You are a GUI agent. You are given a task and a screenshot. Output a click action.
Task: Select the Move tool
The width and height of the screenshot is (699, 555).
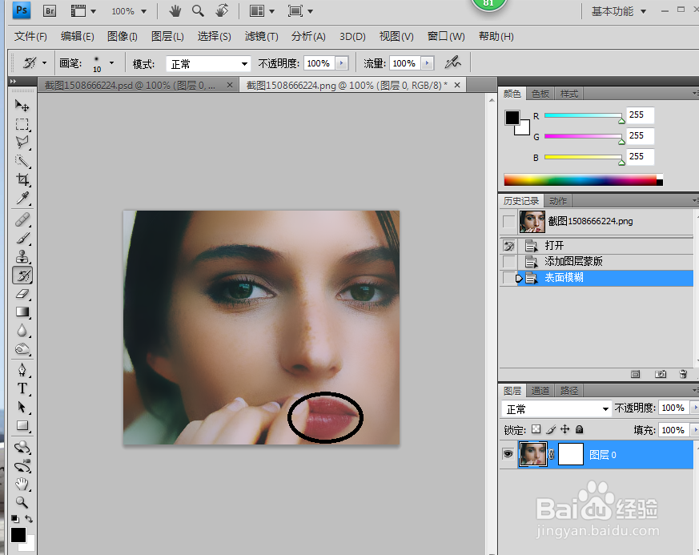(x=22, y=106)
